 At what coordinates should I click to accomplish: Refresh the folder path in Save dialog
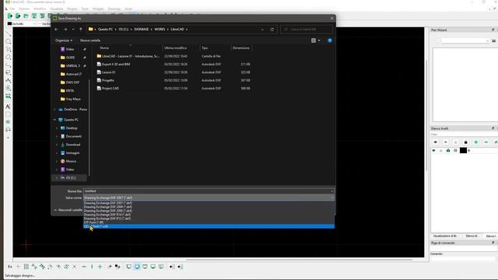click(x=272, y=30)
